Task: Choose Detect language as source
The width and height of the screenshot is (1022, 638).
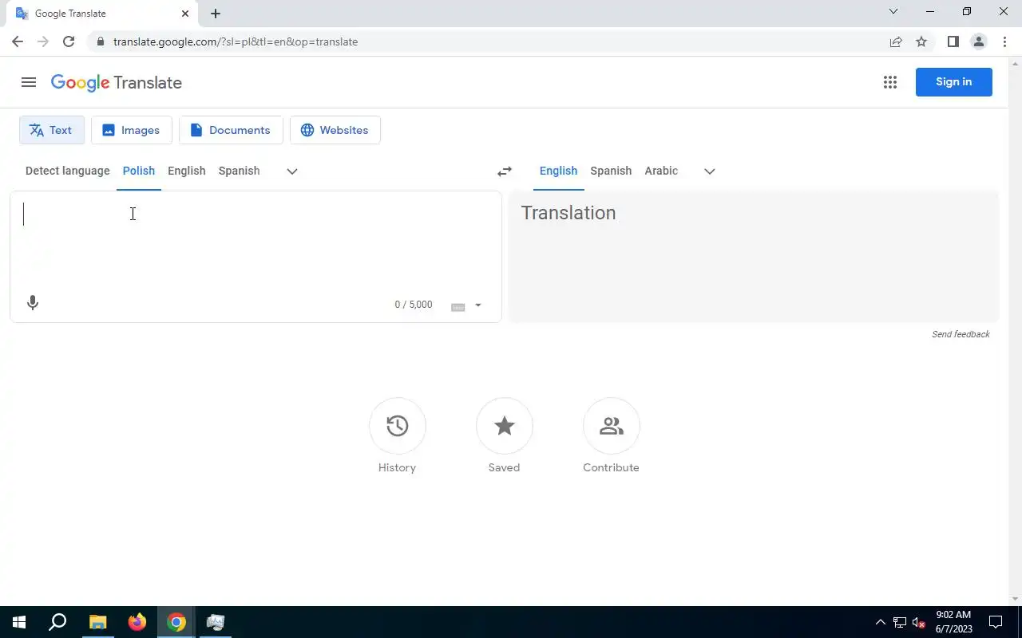Action: (68, 171)
